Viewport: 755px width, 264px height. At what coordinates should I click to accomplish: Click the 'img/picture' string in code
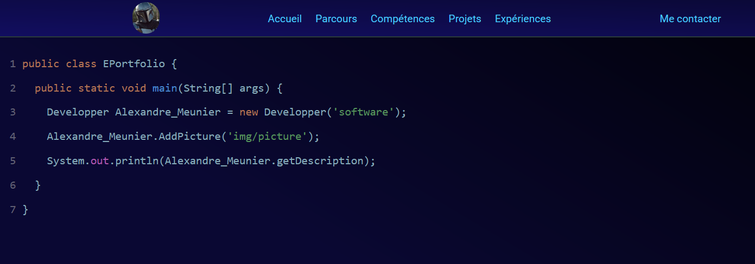pos(267,137)
